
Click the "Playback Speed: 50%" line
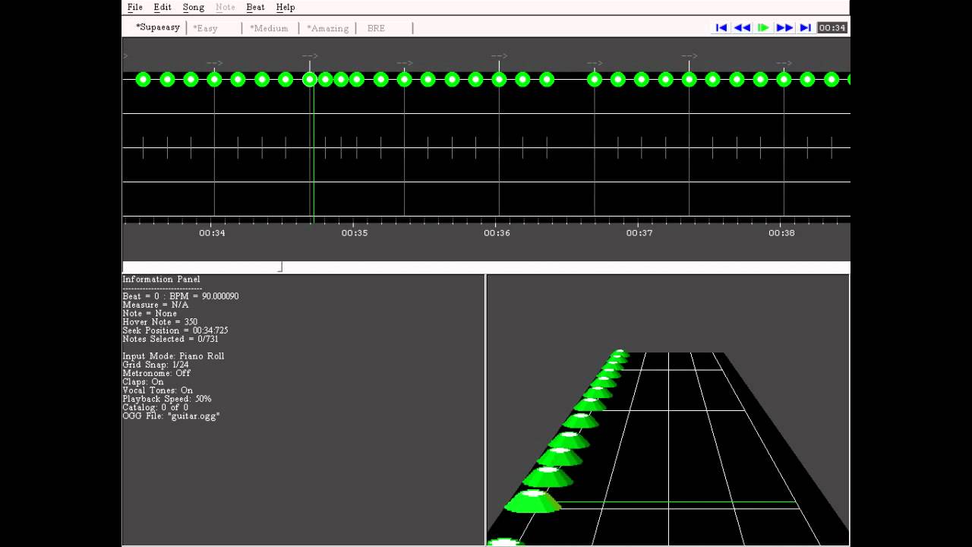coord(167,399)
